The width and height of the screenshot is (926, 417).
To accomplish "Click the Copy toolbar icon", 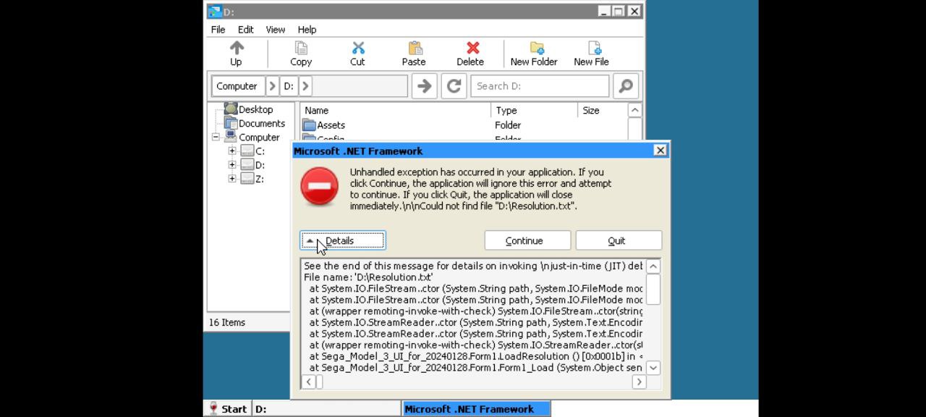I will coord(301,48).
